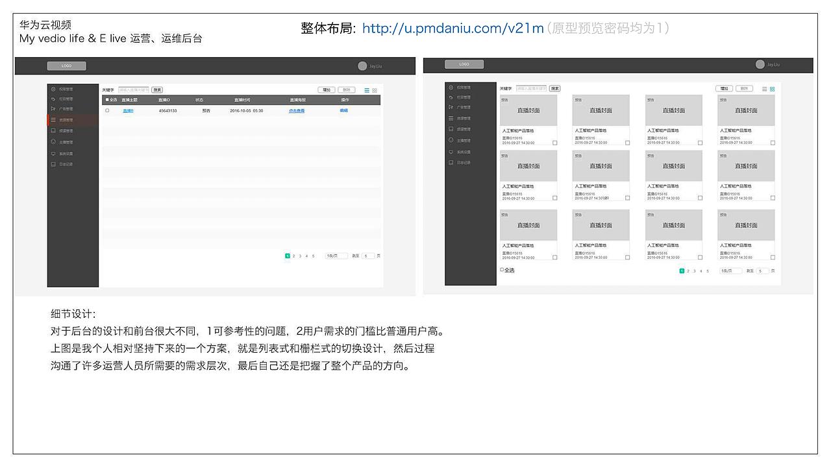Go to page 2 in grid-view pagination

coord(688,271)
